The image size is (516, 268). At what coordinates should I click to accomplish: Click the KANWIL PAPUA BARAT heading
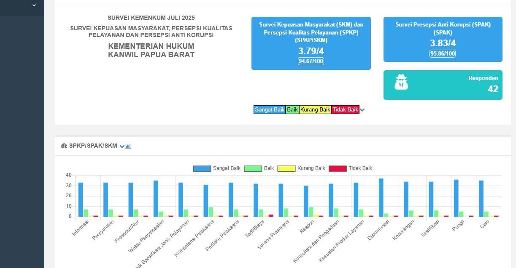pos(151,55)
